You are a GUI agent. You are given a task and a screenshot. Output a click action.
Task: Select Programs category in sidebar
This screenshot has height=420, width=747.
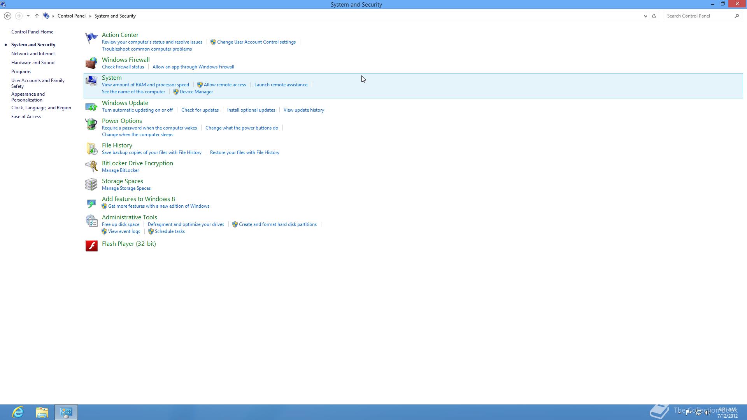(21, 72)
